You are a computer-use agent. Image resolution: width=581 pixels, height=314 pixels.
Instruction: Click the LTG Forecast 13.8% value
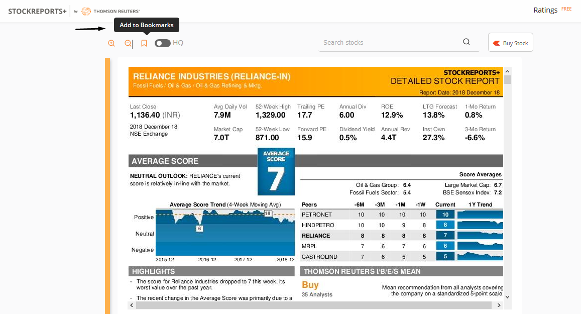(433, 115)
